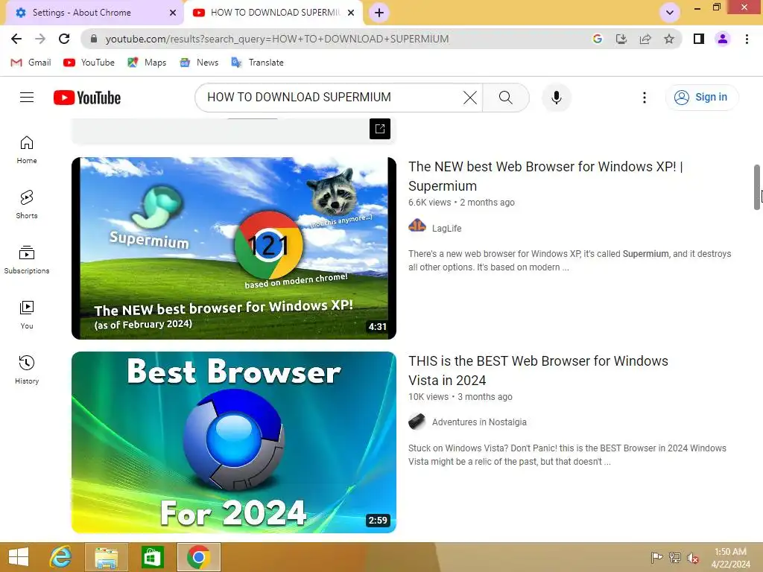Click LagLife channel avatar

[x=417, y=226]
